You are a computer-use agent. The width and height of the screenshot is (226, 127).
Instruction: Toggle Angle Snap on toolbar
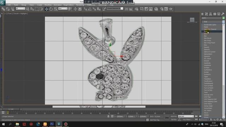point(90,9)
